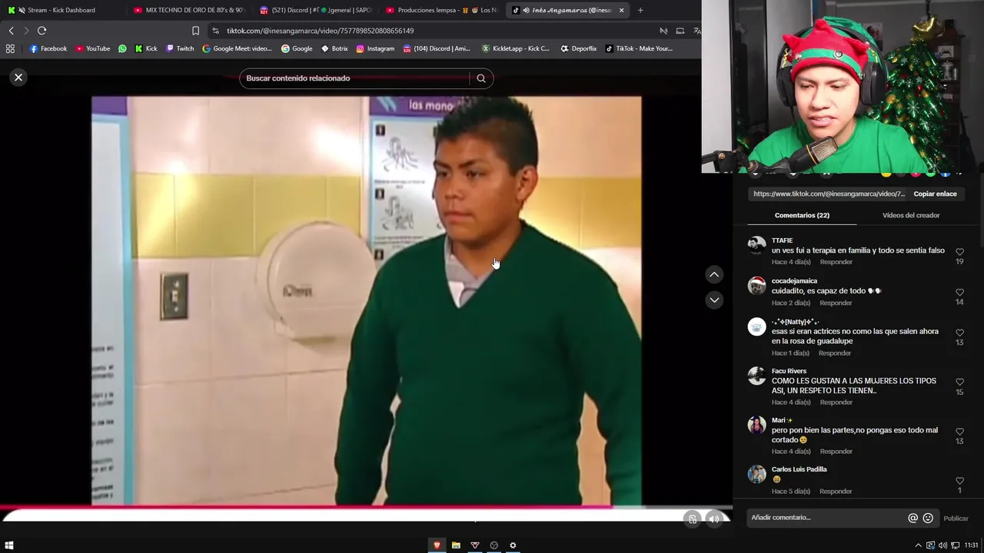Click the bookmark icon in address bar

[195, 31]
